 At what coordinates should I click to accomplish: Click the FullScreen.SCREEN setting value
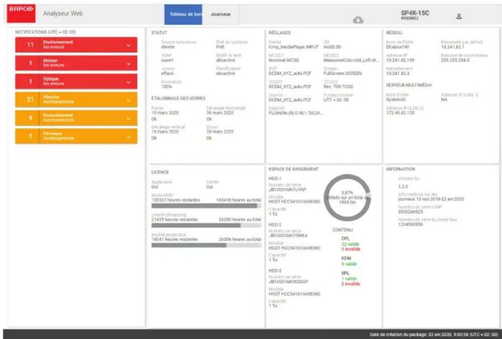click(x=342, y=73)
